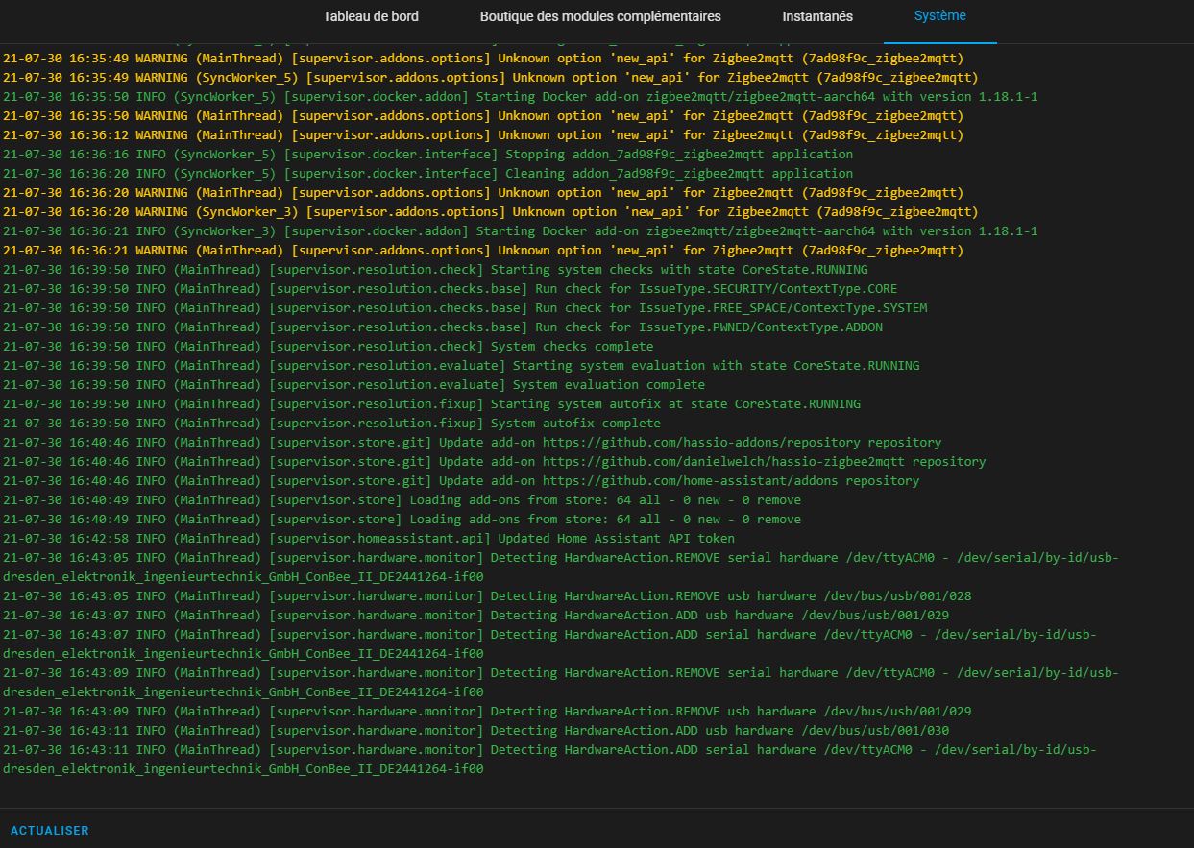The height and width of the screenshot is (848, 1194).
Task: Select the Système tab
Action: (x=939, y=16)
